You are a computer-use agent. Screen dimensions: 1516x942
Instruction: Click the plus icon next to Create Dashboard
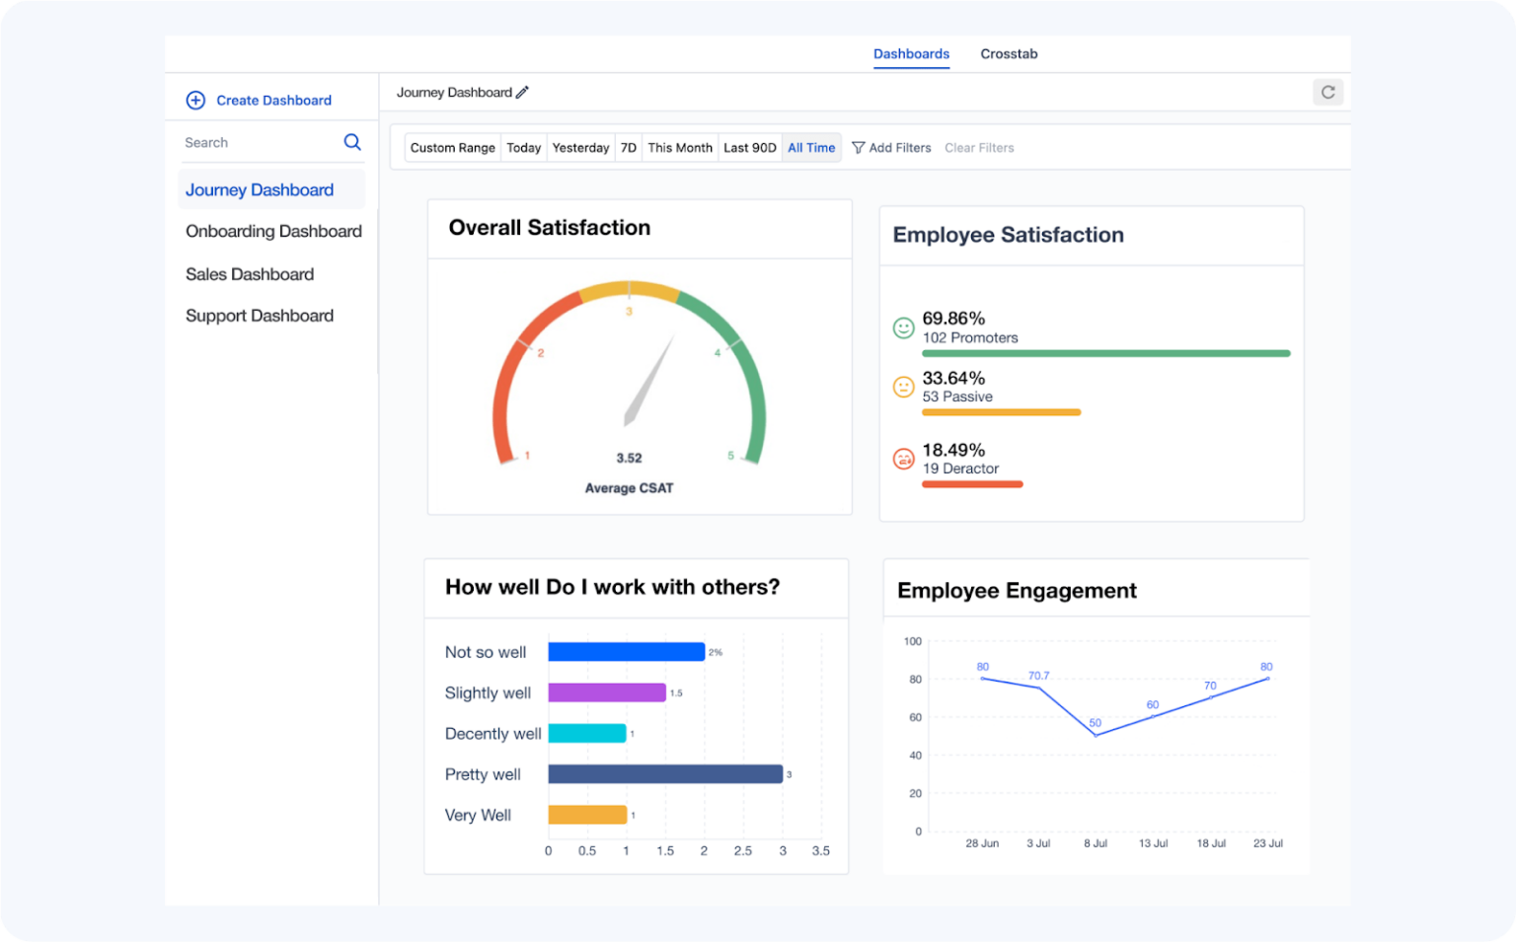coord(195,100)
